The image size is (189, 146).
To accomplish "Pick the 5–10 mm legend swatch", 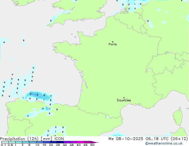I will point(32,142).
